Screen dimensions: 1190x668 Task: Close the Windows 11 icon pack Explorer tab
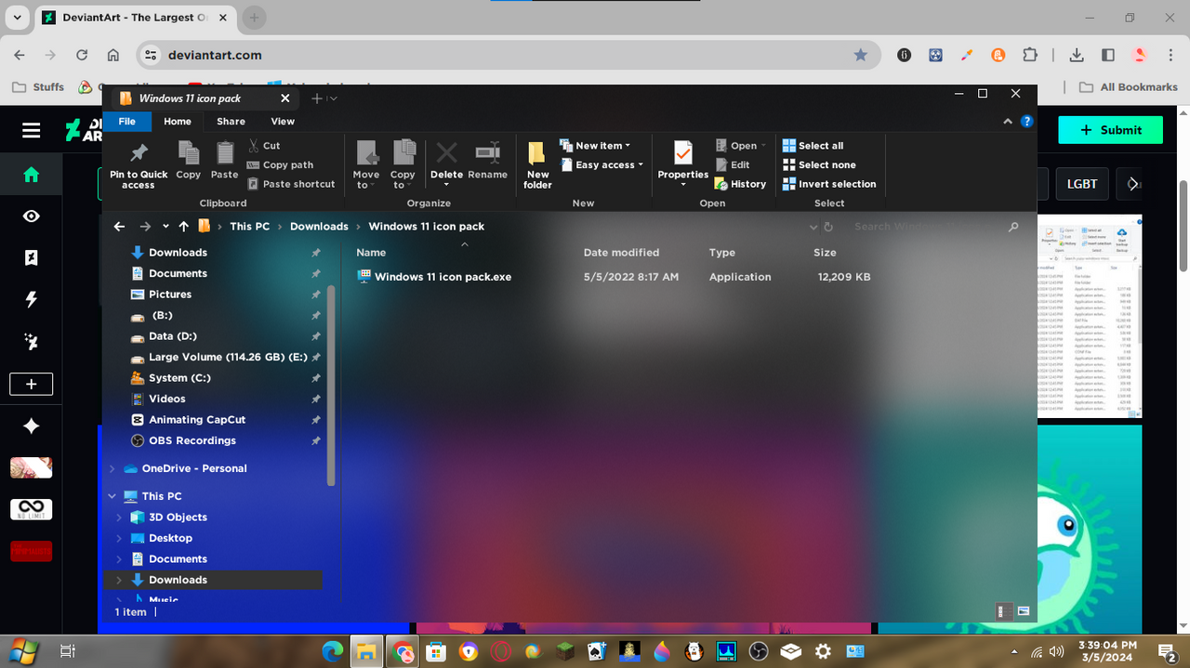[x=285, y=98]
